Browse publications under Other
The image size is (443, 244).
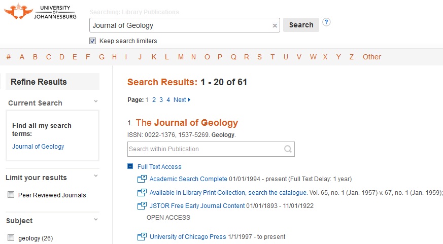(x=372, y=57)
